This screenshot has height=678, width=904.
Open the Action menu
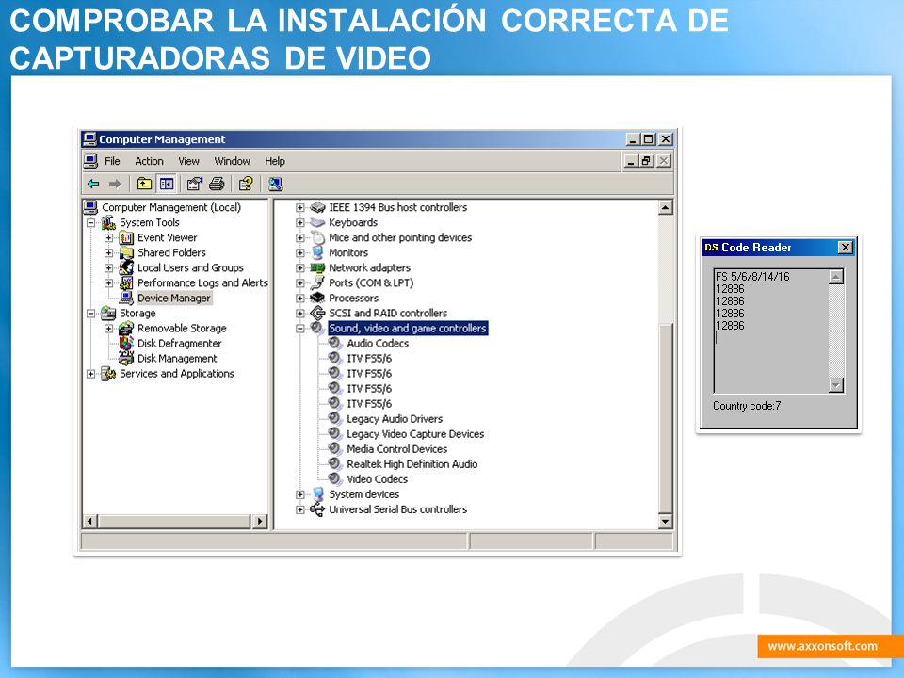[150, 161]
